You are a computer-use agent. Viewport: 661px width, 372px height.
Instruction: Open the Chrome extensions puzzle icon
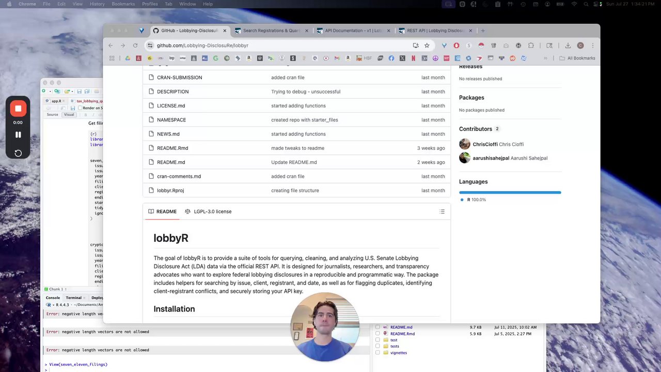click(x=531, y=45)
